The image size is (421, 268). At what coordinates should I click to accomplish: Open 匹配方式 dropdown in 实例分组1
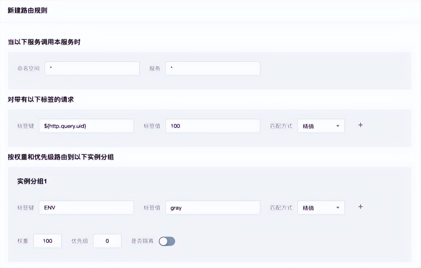(x=321, y=208)
